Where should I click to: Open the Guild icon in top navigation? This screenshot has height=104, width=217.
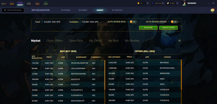46,4
